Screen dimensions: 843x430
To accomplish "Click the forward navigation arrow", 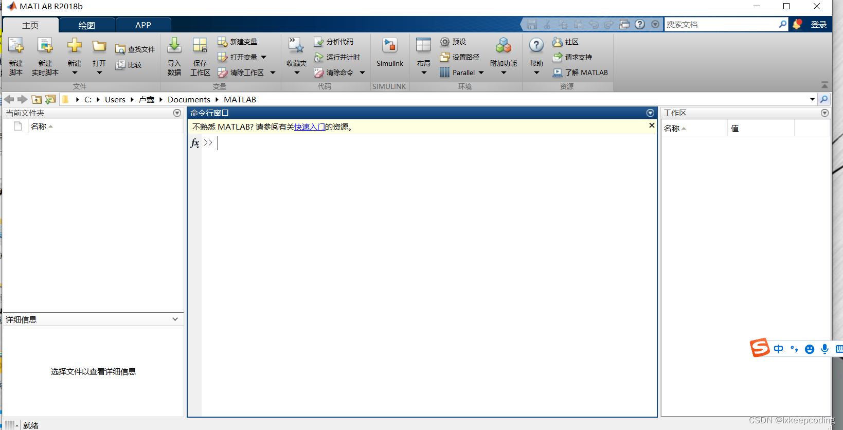I will pos(23,99).
